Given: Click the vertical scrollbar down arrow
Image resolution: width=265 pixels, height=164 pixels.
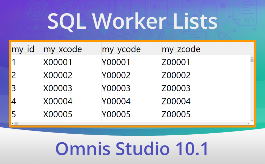Looking at the screenshot, I should pos(252,120).
